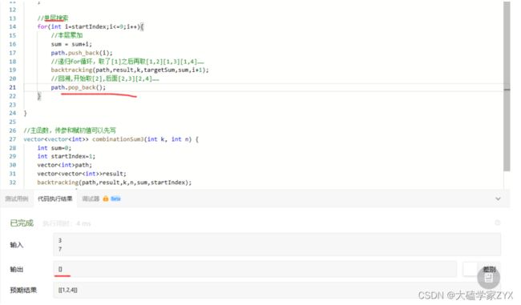521x305 pixels.
Task: Collapse the results panel with chevron
Action: point(498,199)
